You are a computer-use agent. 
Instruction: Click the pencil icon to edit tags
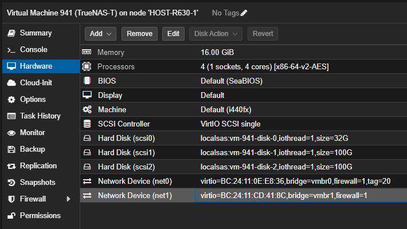pos(244,13)
